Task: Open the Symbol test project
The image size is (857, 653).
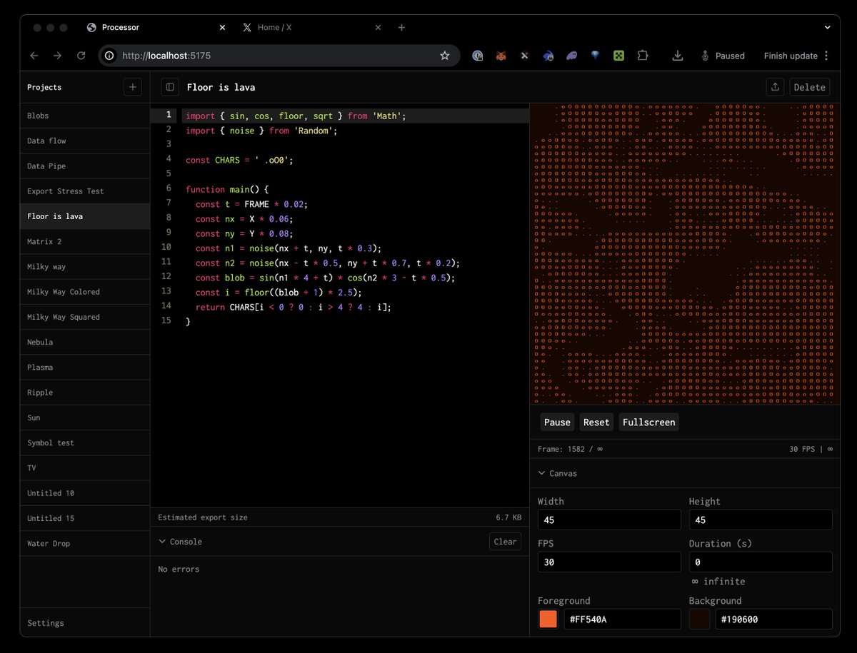Action: pos(85,442)
